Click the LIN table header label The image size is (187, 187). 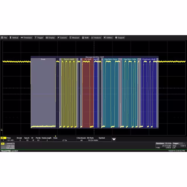click(3, 138)
